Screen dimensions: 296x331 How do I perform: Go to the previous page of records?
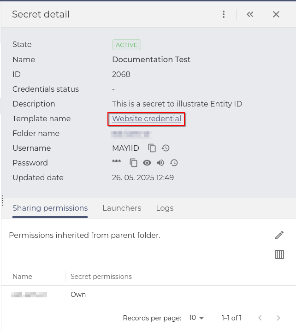(260, 318)
